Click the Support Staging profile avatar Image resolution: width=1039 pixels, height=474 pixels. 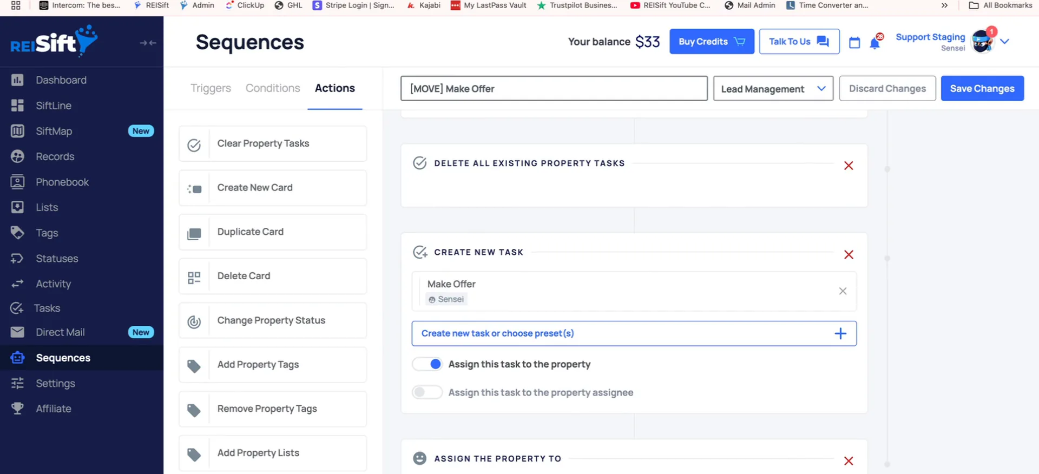click(983, 42)
